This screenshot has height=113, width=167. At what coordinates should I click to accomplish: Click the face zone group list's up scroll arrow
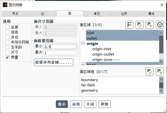click(x=161, y=79)
